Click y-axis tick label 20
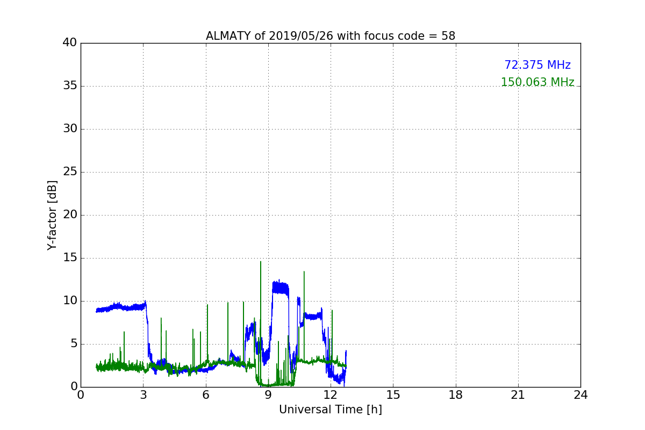Viewport: 645px width, 430px height. tap(70, 215)
